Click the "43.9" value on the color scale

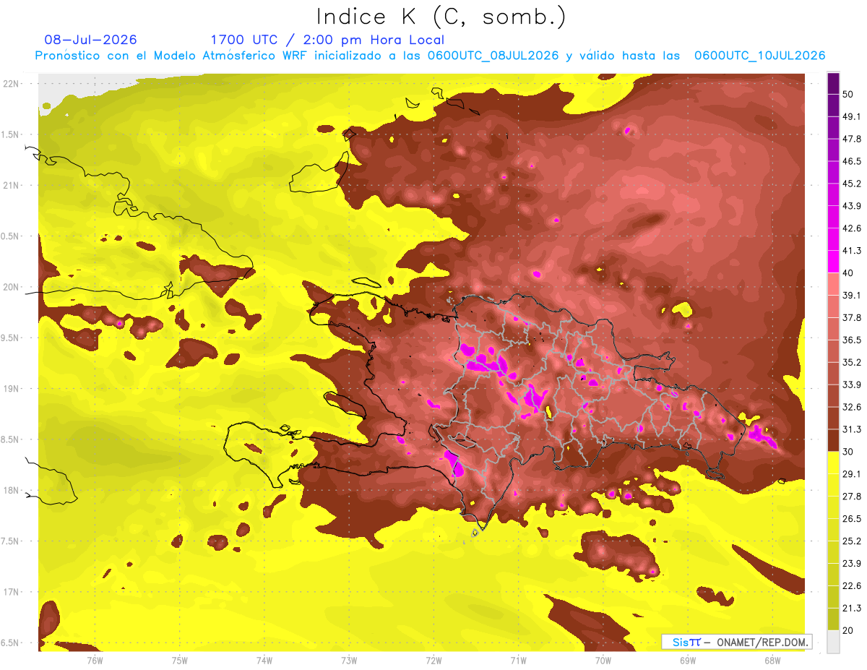(852, 206)
